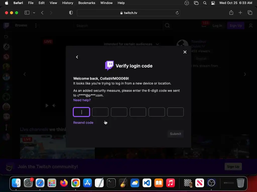Click the Safari Share icon

231,12
